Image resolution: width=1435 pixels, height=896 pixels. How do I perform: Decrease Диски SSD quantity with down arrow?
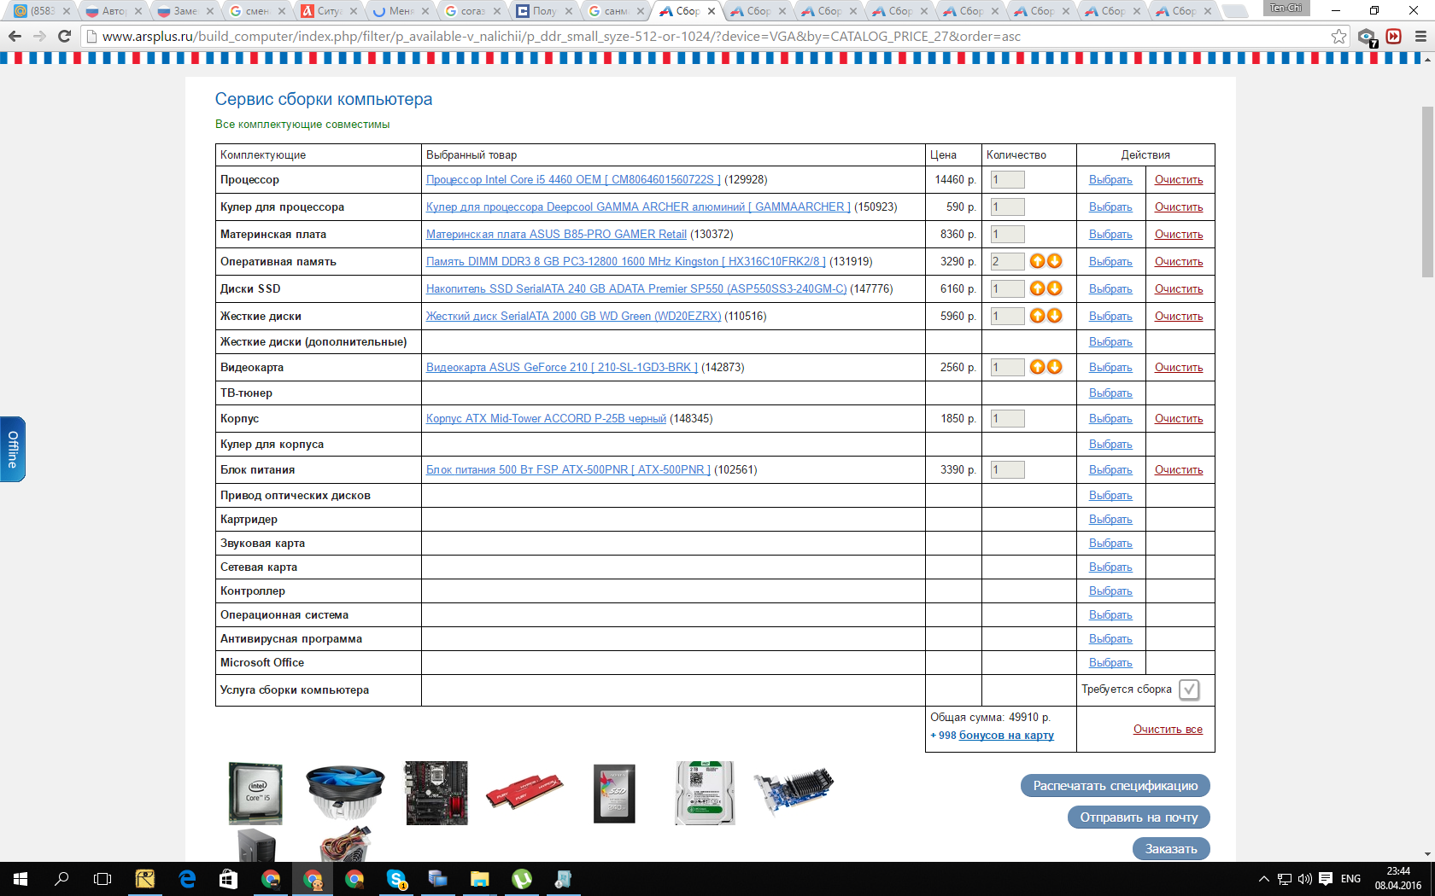pos(1055,288)
